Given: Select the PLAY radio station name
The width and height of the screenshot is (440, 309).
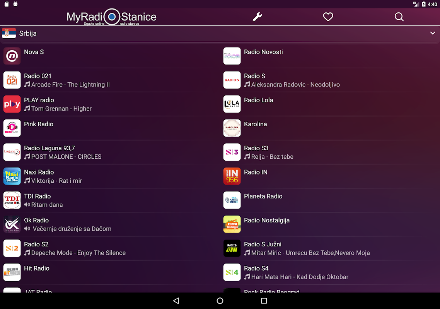Looking at the screenshot, I should coord(39,100).
